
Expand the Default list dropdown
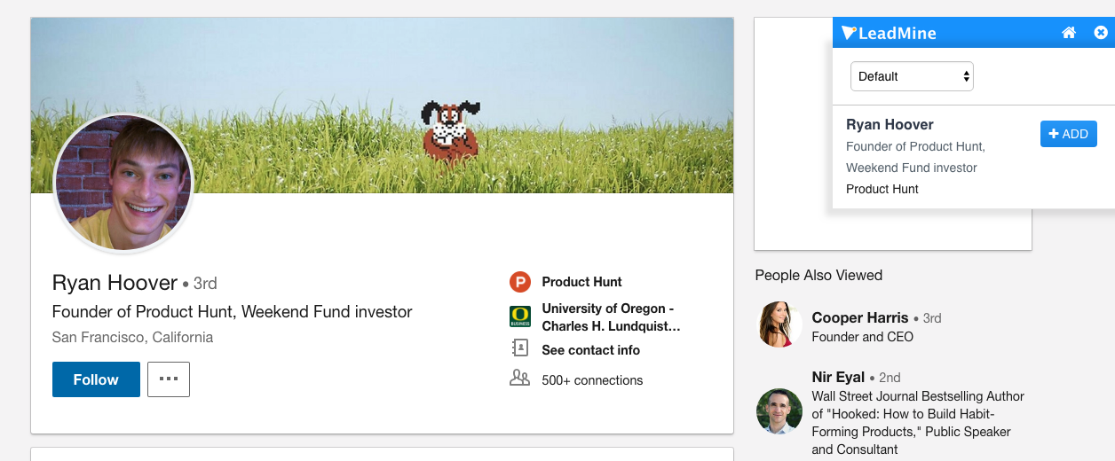912,76
